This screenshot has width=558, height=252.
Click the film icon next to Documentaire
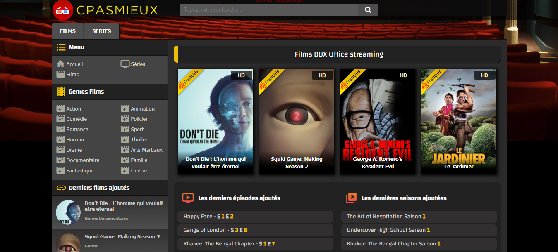(60, 160)
